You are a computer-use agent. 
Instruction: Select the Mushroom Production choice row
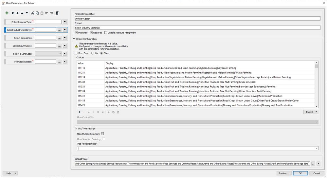[x=196, y=96]
